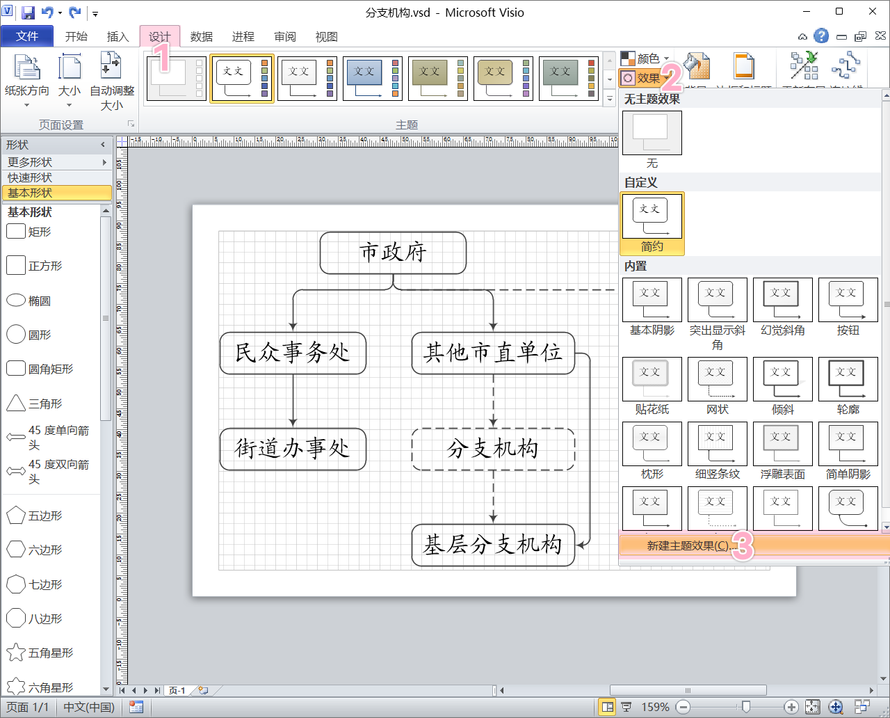The image size is (890, 718).
Task: Click the pan and zoom window icon
Action: pyautogui.click(x=836, y=707)
